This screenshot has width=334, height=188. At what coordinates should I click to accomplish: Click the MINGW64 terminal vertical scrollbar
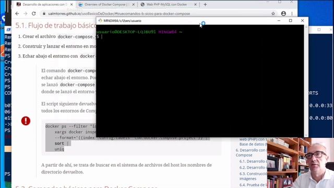306,81
